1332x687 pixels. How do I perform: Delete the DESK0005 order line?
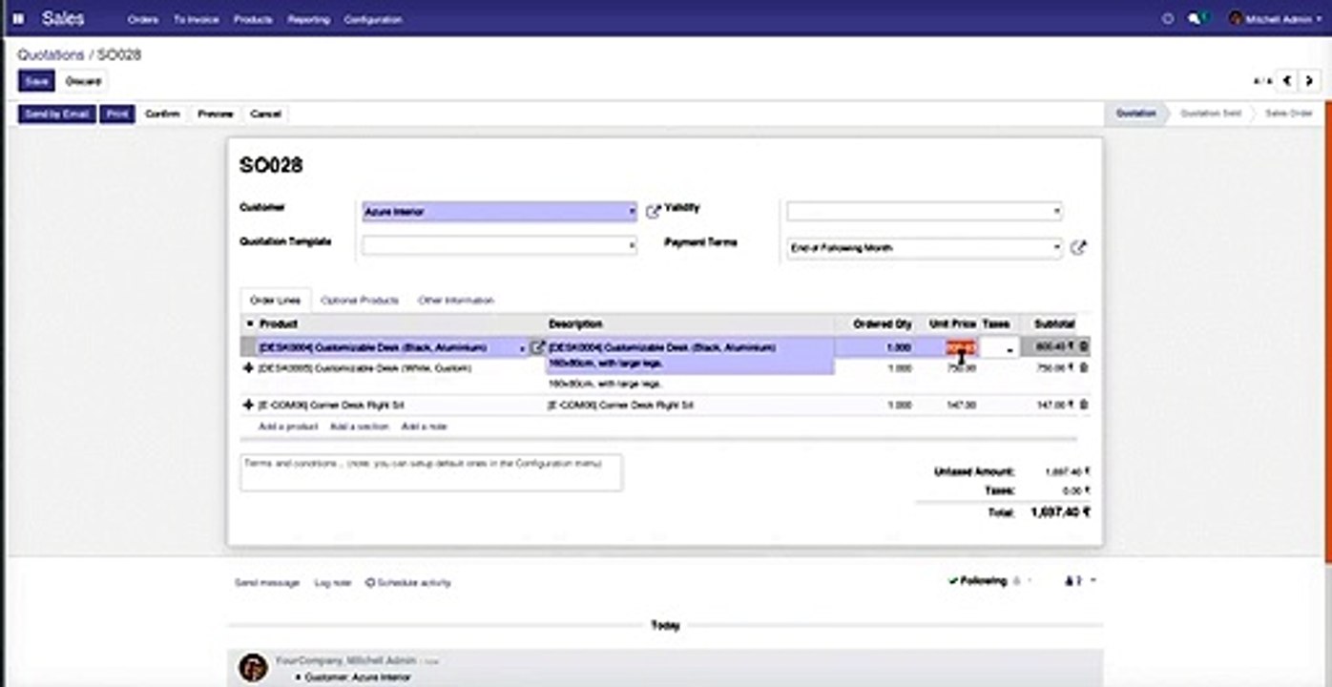point(1084,367)
